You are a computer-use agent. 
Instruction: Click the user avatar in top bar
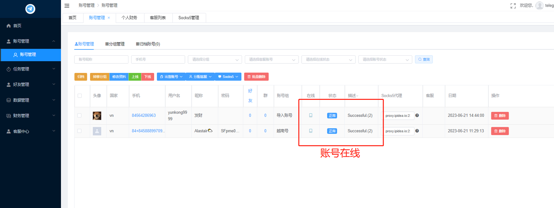539,6
